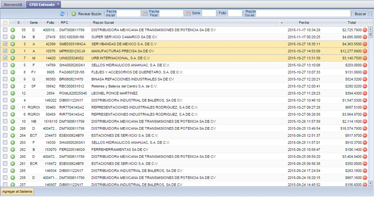374x197 pixels.
Task: Click red remove icon for $3,140.7500 row
Action: click(365, 58)
